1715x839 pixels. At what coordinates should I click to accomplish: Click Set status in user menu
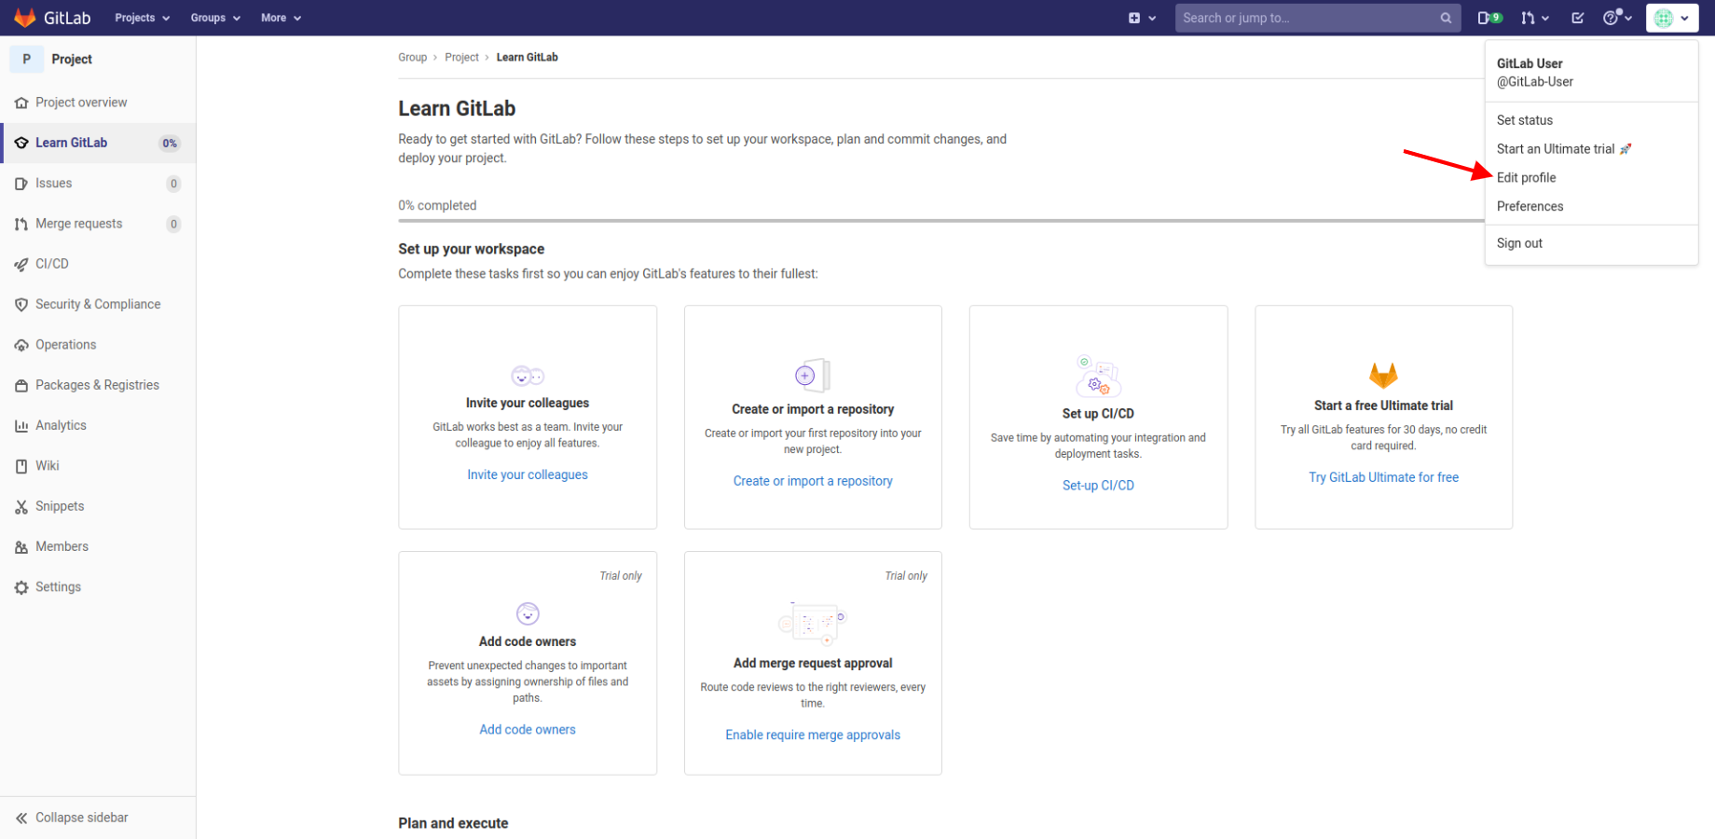tap(1525, 120)
